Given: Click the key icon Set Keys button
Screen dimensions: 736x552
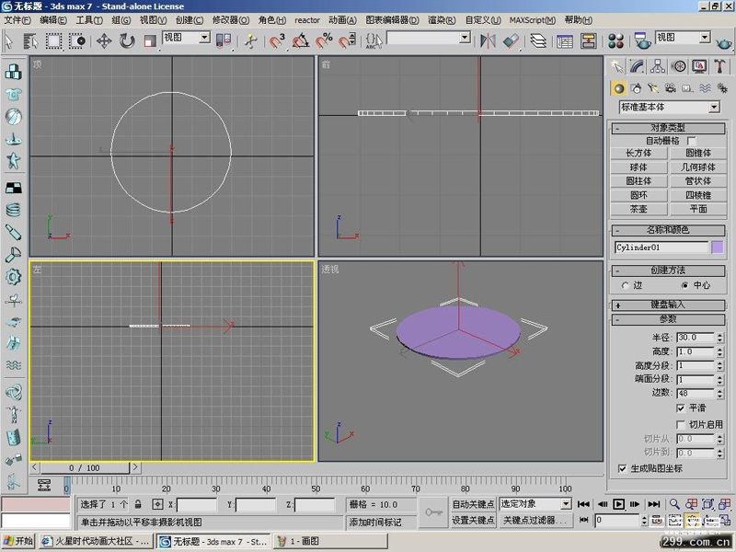Looking at the screenshot, I should (x=433, y=512).
